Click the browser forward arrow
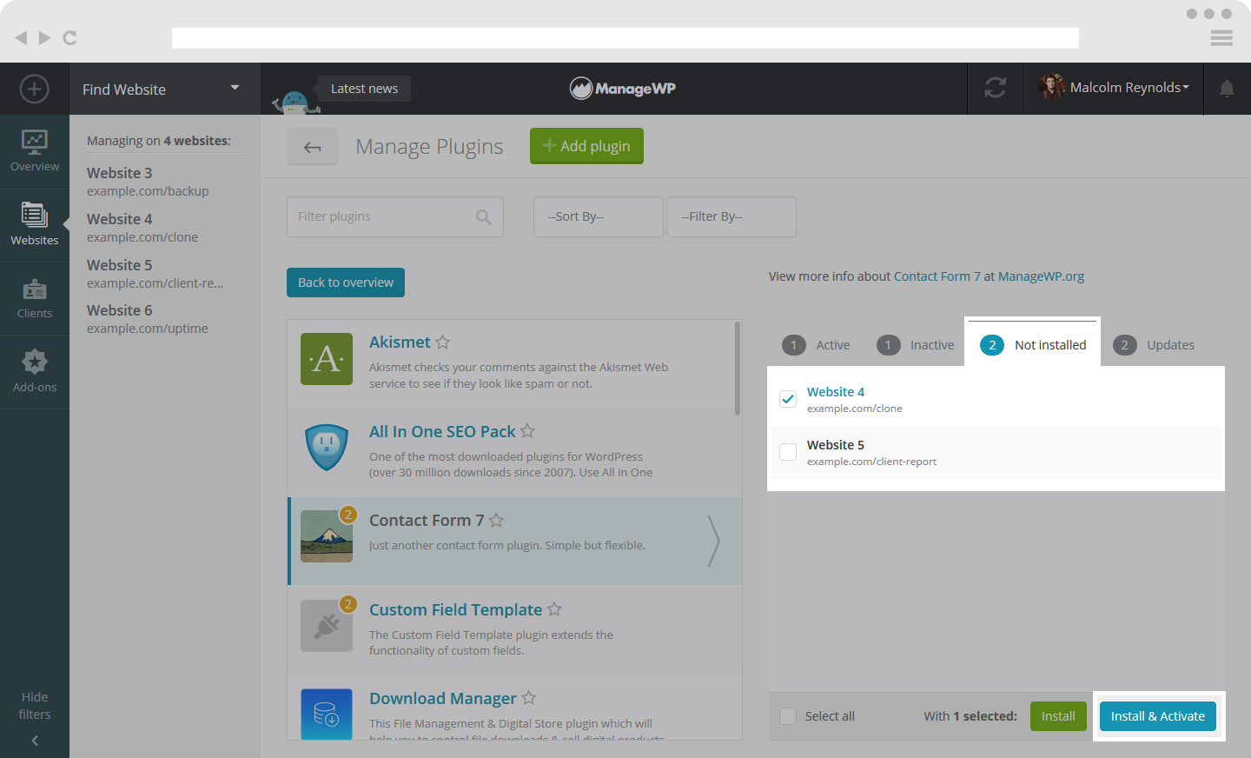The width and height of the screenshot is (1251, 758). tap(44, 37)
